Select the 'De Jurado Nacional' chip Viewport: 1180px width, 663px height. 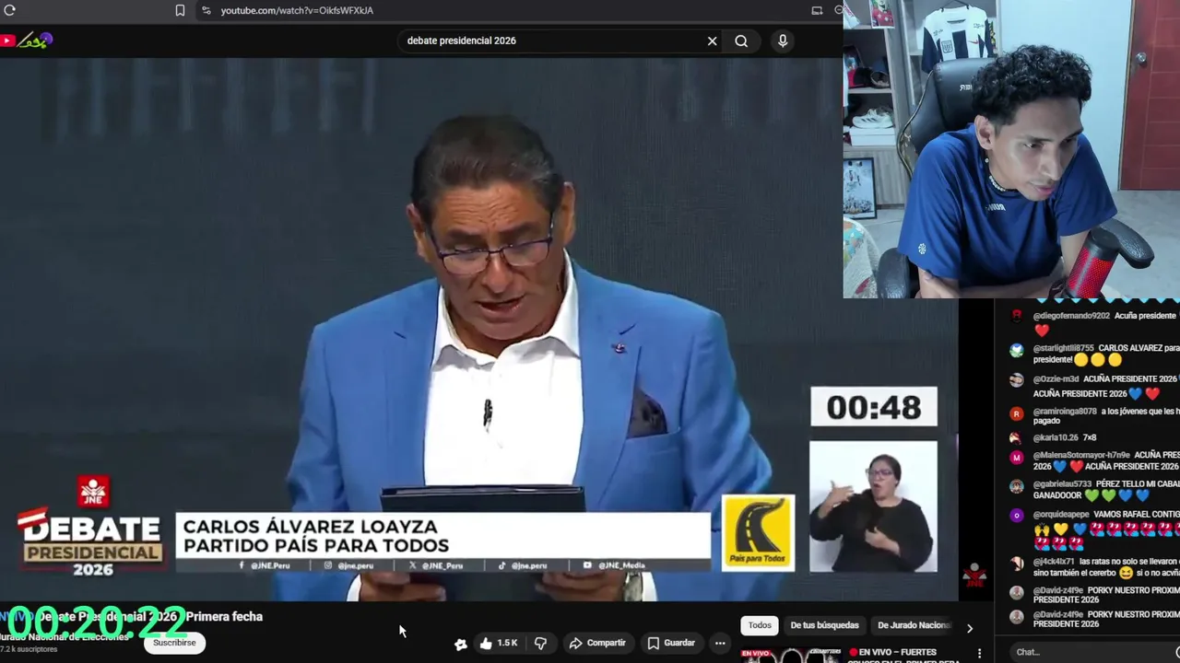tap(913, 625)
